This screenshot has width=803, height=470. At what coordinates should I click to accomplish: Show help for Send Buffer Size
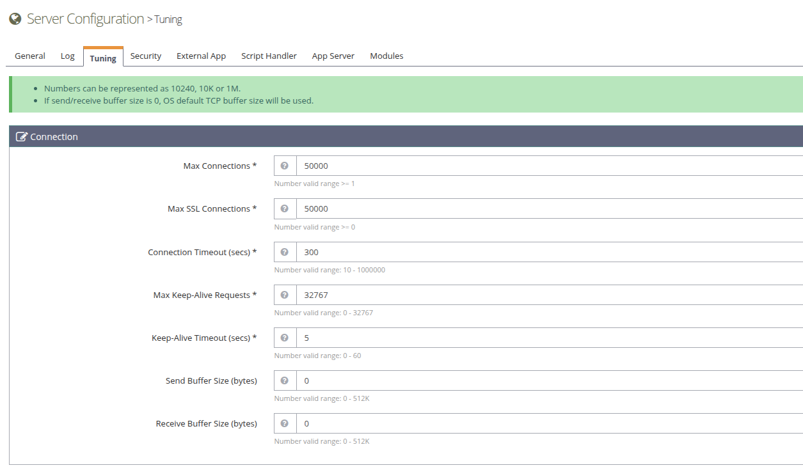(x=285, y=380)
